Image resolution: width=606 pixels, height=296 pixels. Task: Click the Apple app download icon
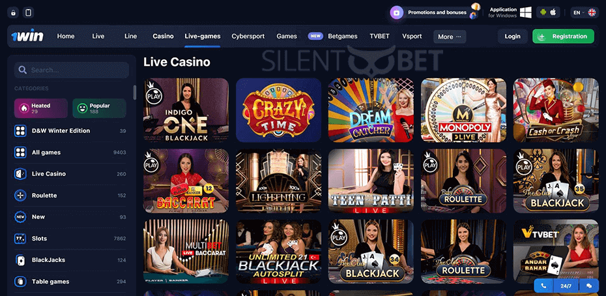pyautogui.click(x=553, y=12)
